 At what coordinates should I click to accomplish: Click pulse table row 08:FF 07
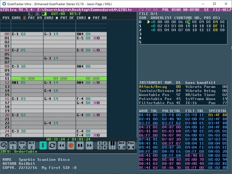pyautogui.click(x=171, y=143)
